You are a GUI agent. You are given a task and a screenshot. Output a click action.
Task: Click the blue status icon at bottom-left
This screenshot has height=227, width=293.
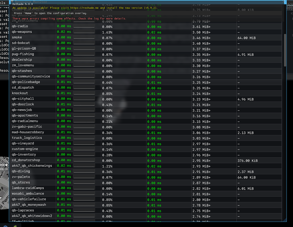(5, 225)
